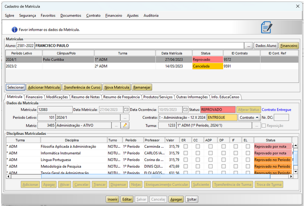Switch to the Info. EducaCenso tab
This screenshot has height=206, width=304.
click(x=225, y=97)
